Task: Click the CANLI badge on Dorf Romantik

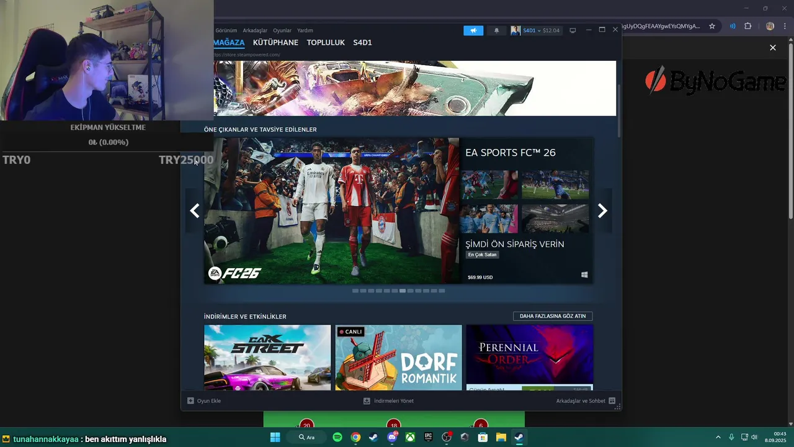Action: tap(350, 332)
